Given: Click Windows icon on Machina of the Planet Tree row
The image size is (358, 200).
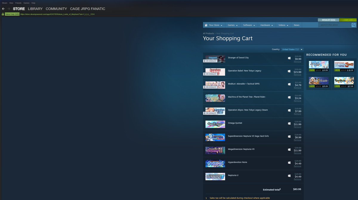Looking at the screenshot, I should click(x=289, y=97).
